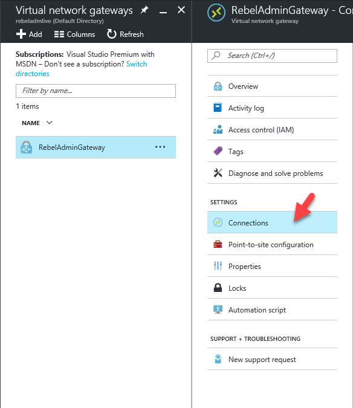Open the Columns chooser
Screen dimensions: 353x408
[x=75, y=34]
